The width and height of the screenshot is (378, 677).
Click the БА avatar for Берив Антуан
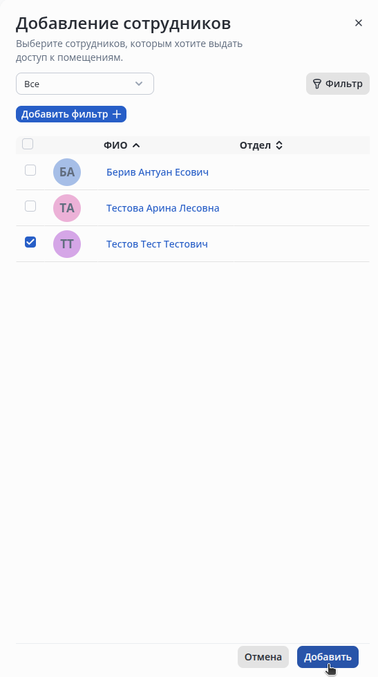coord(67,171)
